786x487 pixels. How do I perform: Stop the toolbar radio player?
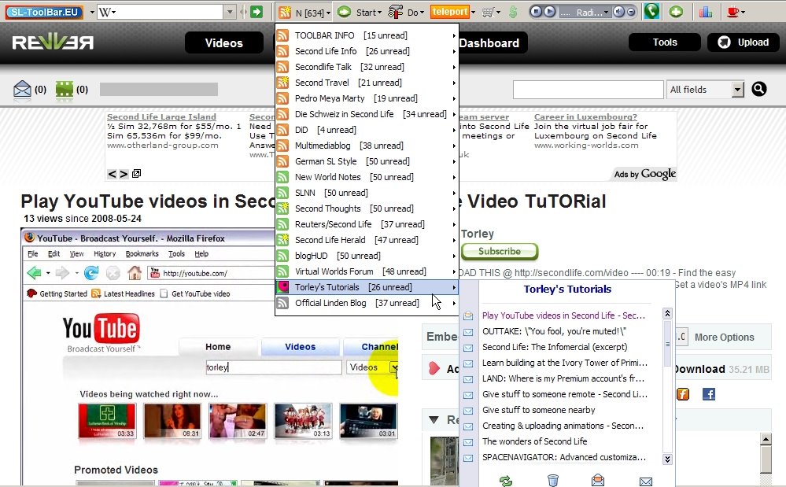coord(536,12)
